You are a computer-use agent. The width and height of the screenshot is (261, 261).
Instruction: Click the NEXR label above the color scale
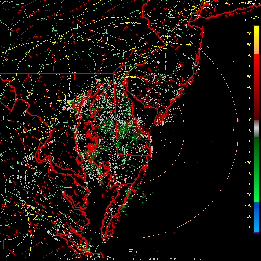[255, 17]
